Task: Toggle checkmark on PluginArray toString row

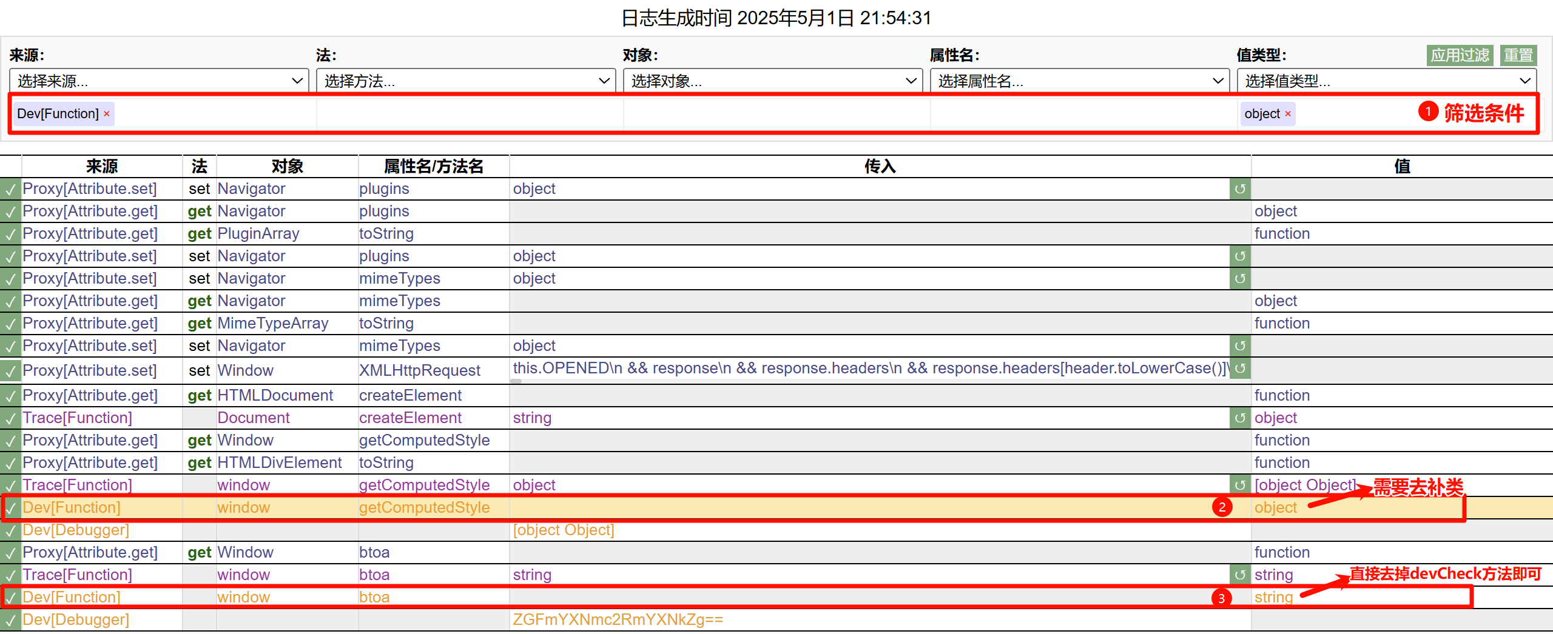Action: (x=10, y=234)
